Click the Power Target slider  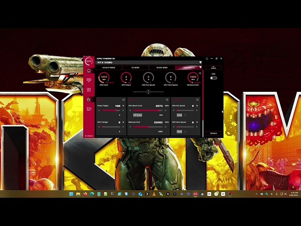(111, 111)
